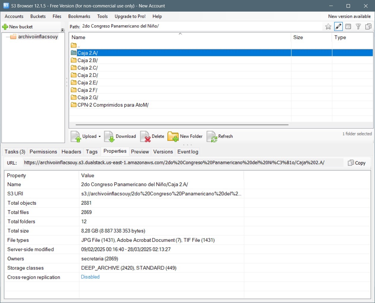
Task: Create a New Folder
Action: [173, 137]
